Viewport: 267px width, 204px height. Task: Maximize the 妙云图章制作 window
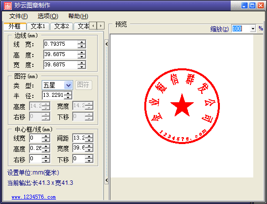click(x=252, y=5)
